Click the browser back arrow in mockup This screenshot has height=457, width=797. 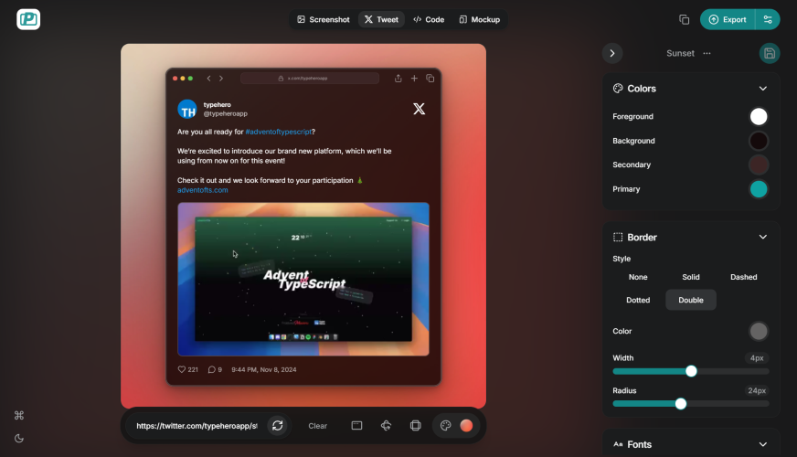pos(208,79)
